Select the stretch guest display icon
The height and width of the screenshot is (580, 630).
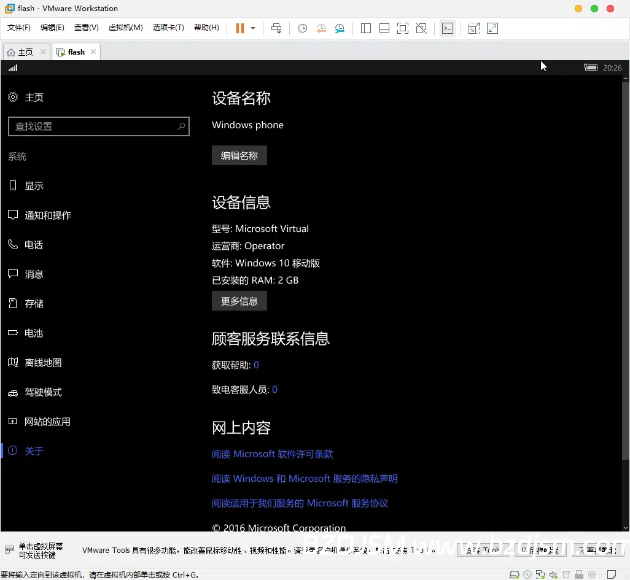[473, 28]
